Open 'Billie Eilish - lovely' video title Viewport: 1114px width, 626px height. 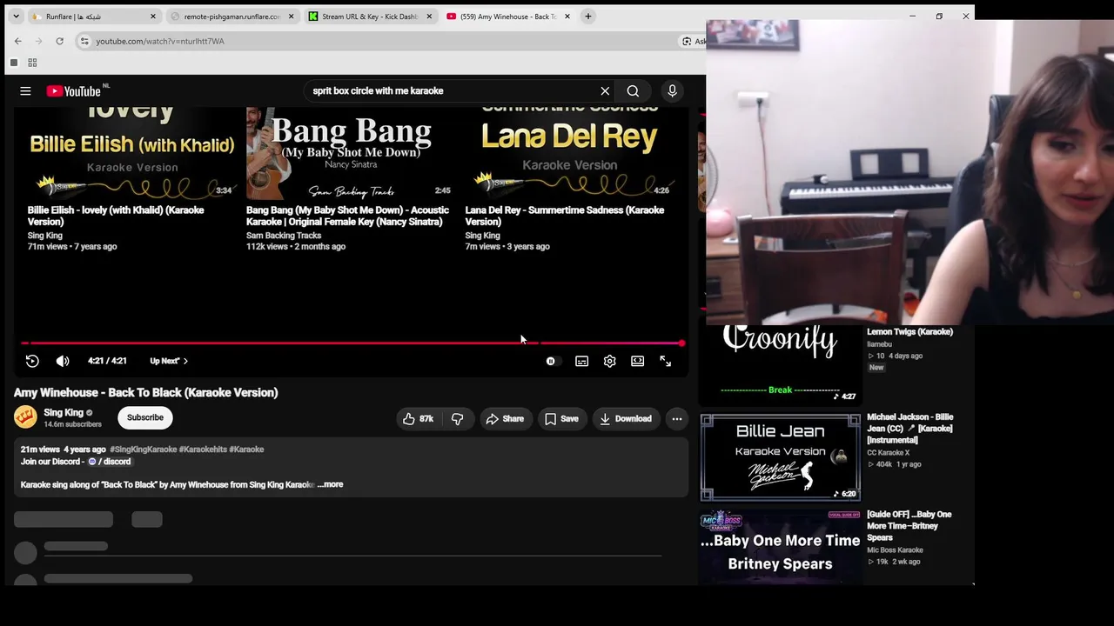[x=116, y=216]
